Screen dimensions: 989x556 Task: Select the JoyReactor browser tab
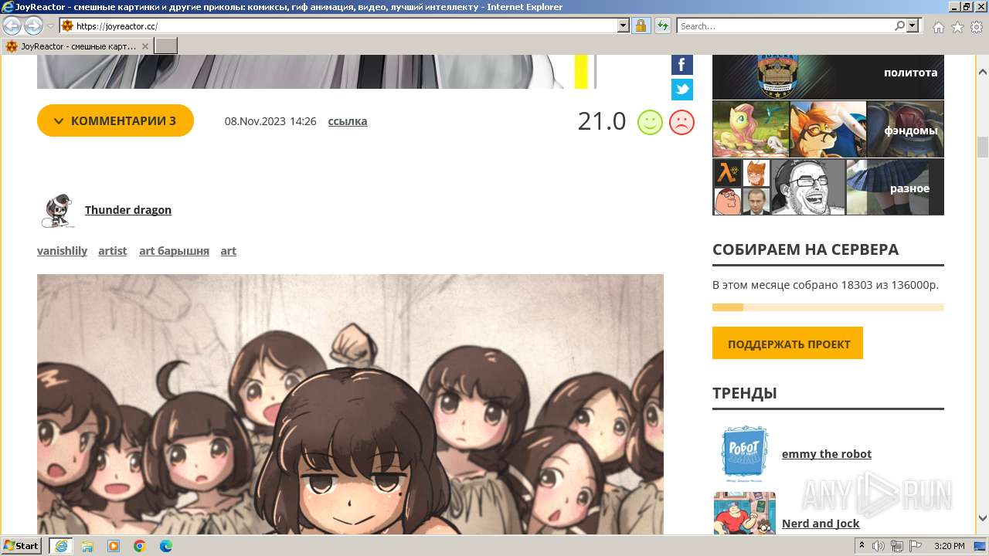pyautogui.click(x=76, y=46)
